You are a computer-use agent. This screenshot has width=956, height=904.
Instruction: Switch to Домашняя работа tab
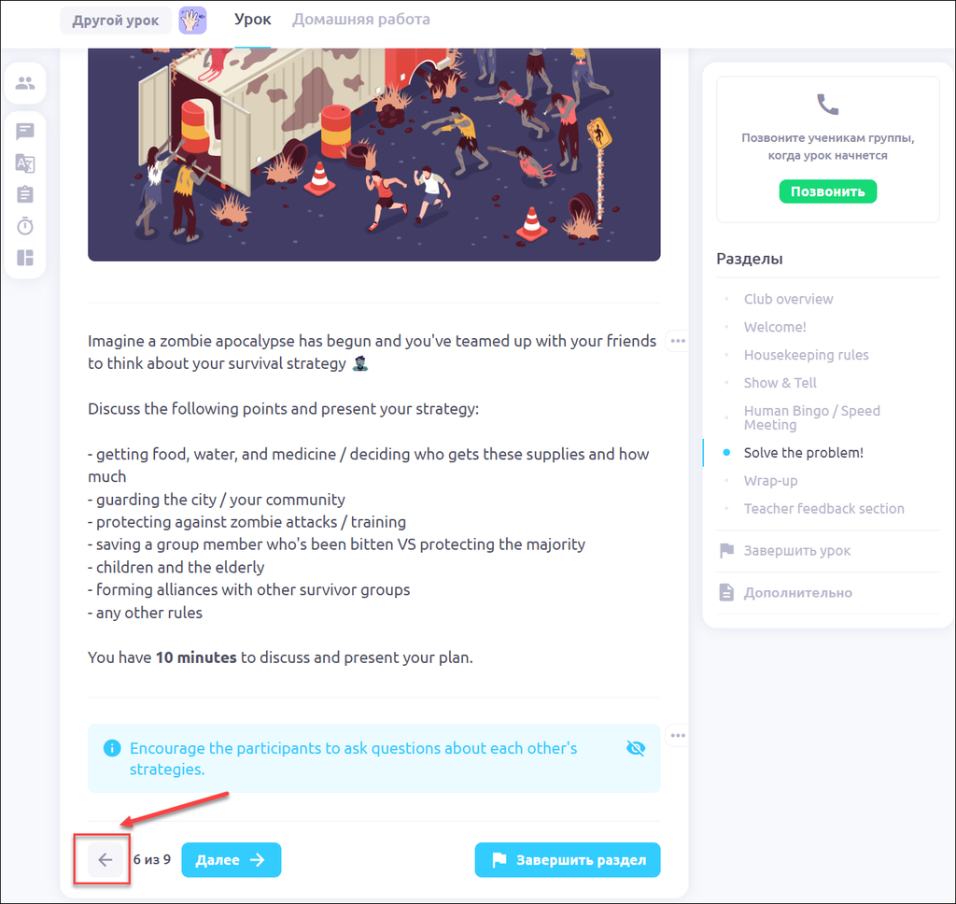[361, 20]
